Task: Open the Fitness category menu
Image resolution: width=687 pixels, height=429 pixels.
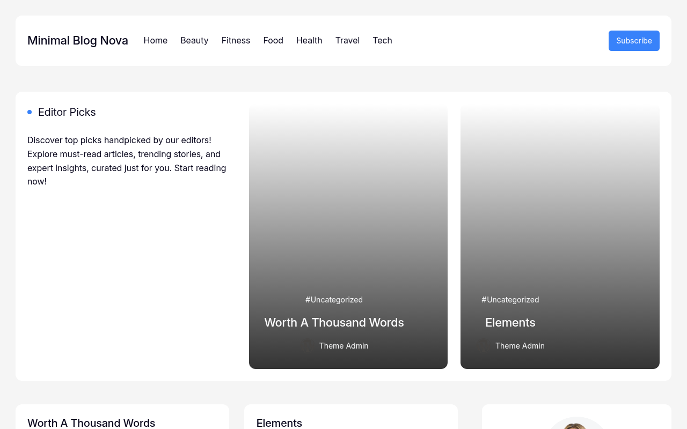Action: tap(236, 41)
